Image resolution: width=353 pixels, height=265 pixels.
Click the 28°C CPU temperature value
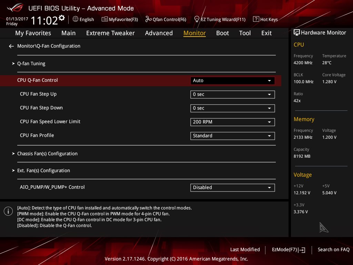click(x=327, y=63)
